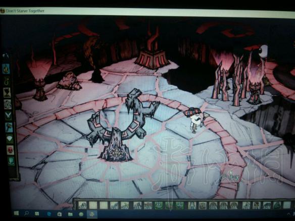Click the stone pedestal at top center
Screen dimensions: 295x221
pos(152,60)
